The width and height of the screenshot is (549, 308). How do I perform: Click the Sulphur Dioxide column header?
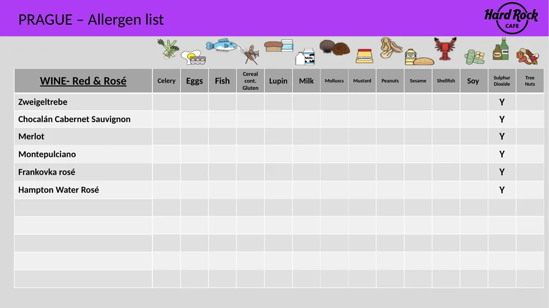(x=502, y=81)
